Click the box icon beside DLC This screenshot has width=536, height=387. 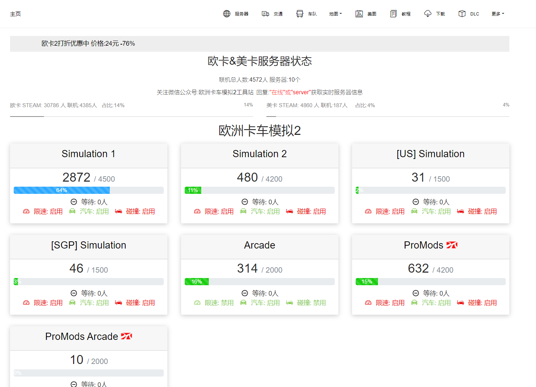click(462, 14)
